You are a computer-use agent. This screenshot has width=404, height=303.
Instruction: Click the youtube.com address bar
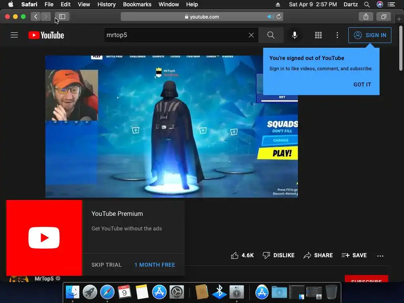point(202,17)
